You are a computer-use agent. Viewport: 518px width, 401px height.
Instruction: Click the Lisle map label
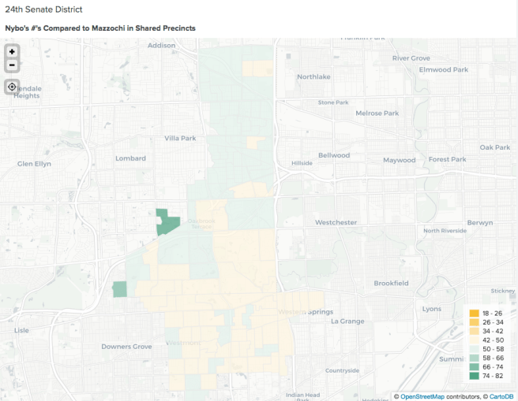tap(21, 330)
